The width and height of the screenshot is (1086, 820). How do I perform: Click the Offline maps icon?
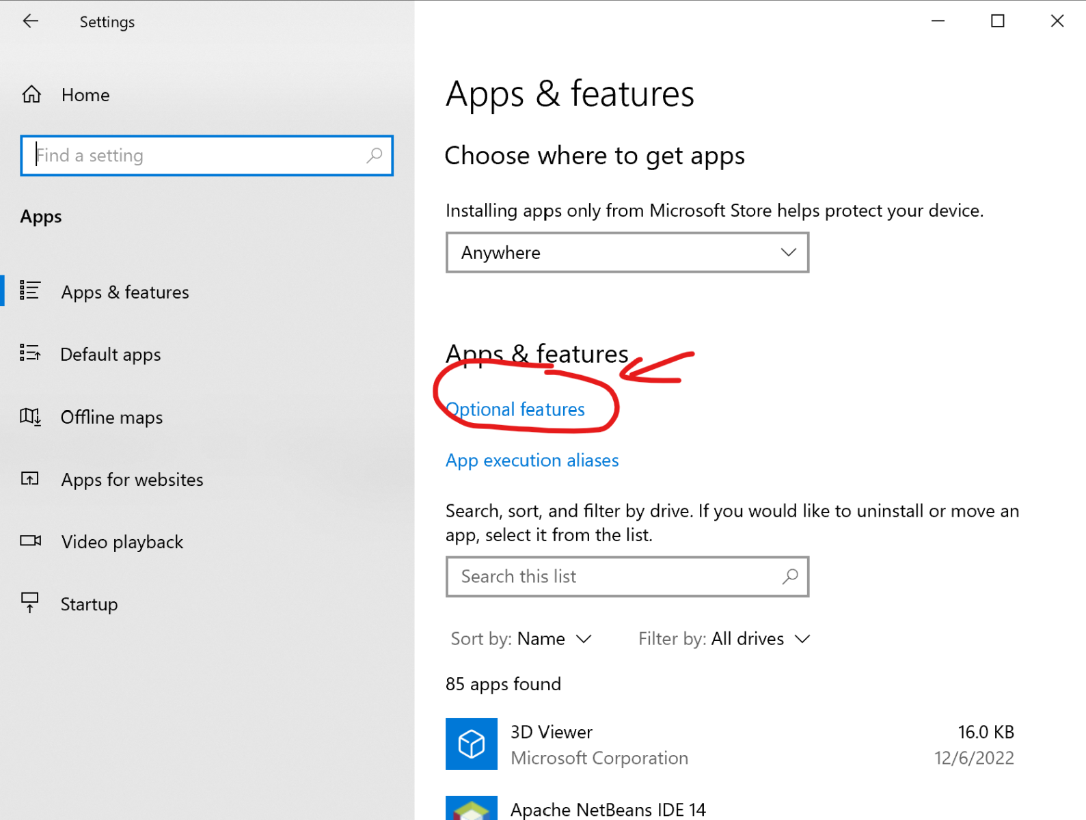(x=30, y=417)
